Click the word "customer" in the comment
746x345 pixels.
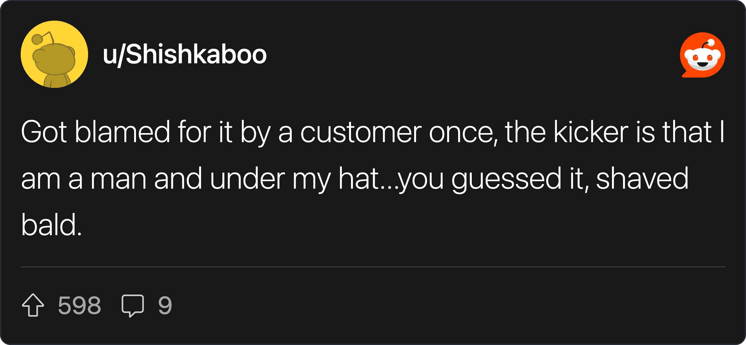click(361, 132)
